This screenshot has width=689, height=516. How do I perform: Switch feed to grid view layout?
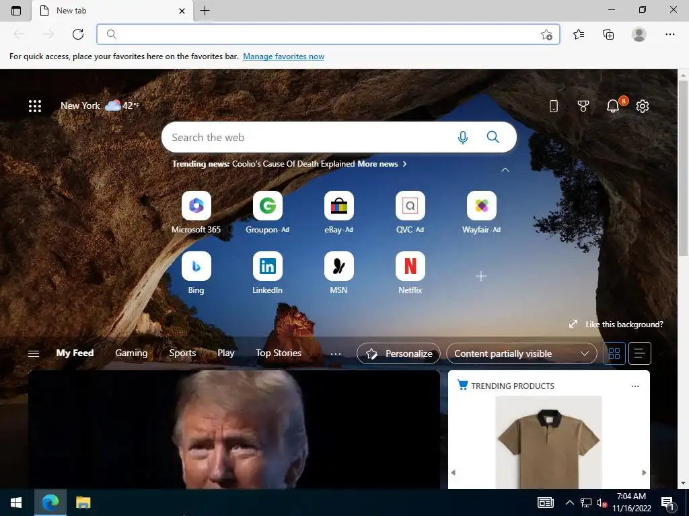coord(614,353)
